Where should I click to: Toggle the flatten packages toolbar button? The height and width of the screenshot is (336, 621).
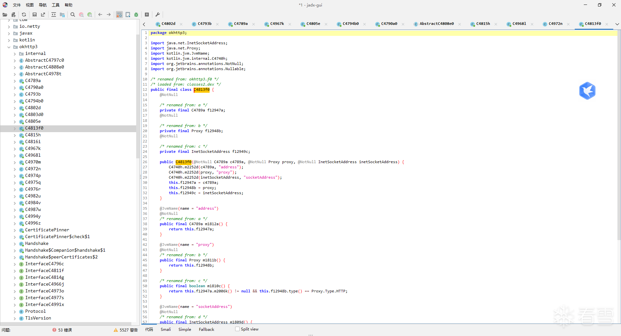point(62,15)
